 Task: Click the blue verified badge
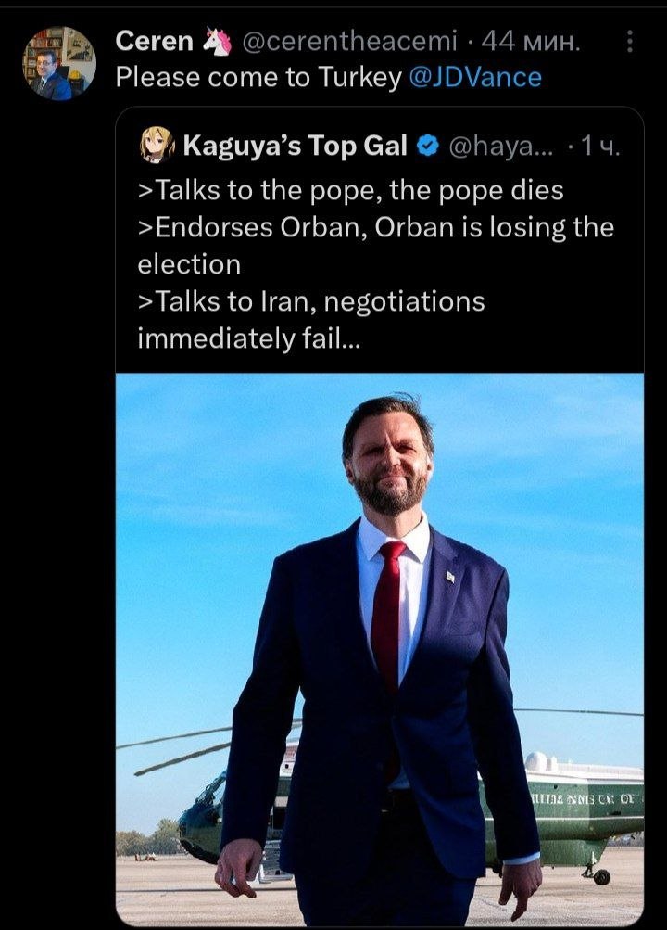pos(427,145)
